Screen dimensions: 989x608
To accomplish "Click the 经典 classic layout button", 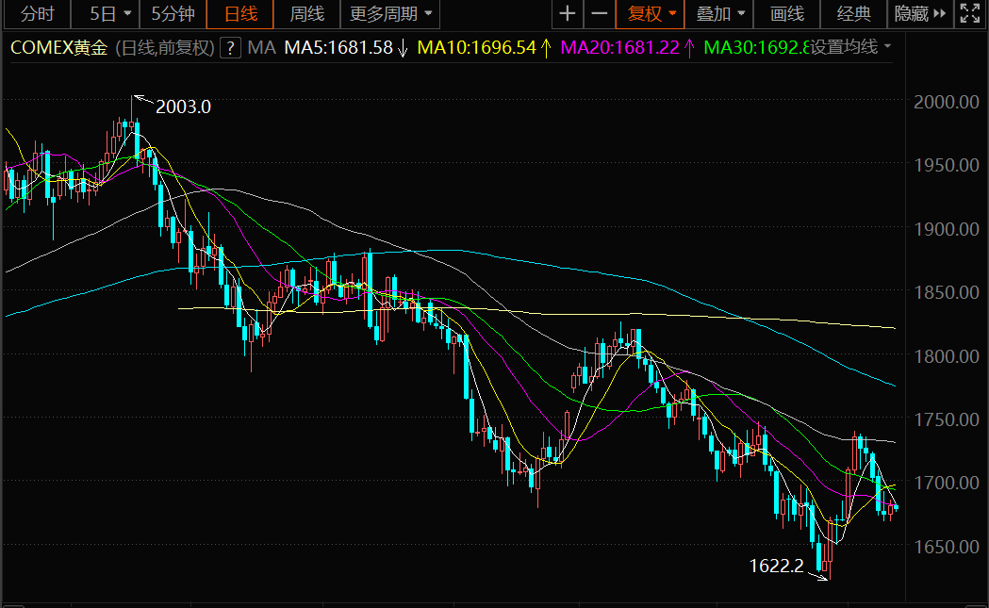I will [x=854, y=14].
